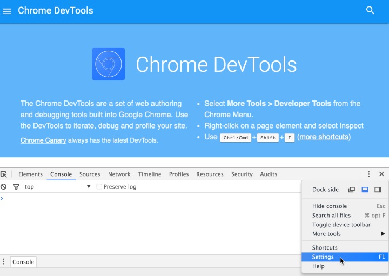Choose Settings in the DevTools menu

[345, 257]
